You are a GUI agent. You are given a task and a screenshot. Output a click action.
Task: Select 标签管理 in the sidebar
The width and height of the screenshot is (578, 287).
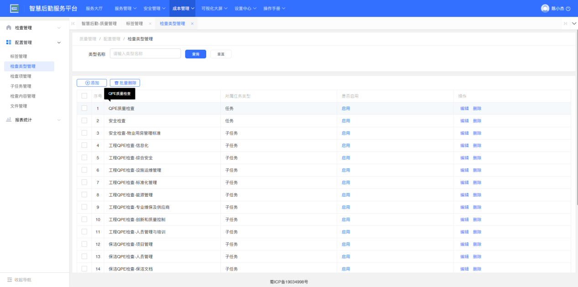[x=19, y=57]
